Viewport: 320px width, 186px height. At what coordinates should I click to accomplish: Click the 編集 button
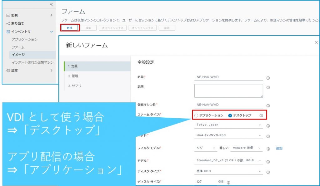(x=88, y=28)
